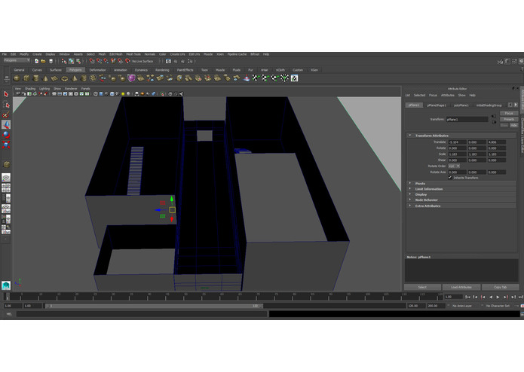
Task: Open the Create menu
Action: (x=37, y=54)
